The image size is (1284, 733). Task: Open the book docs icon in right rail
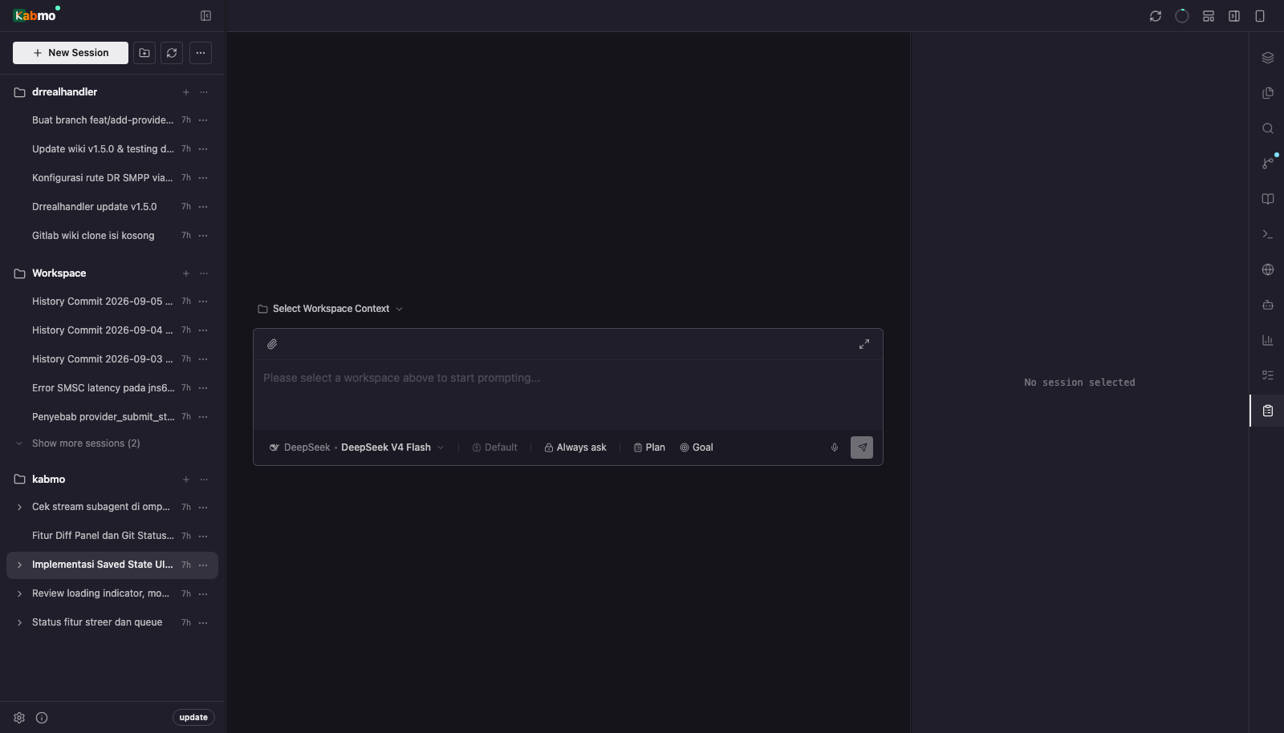1268,199
